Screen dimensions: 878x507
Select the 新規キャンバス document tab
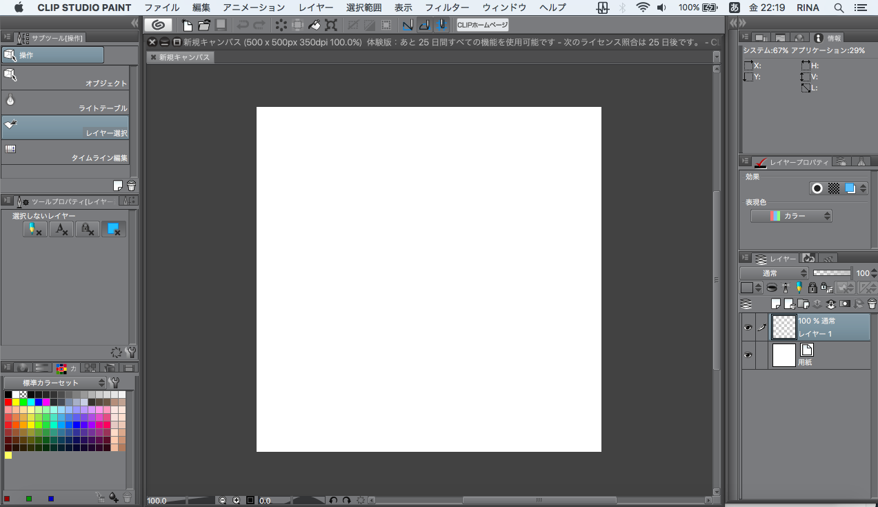point(180,57)
